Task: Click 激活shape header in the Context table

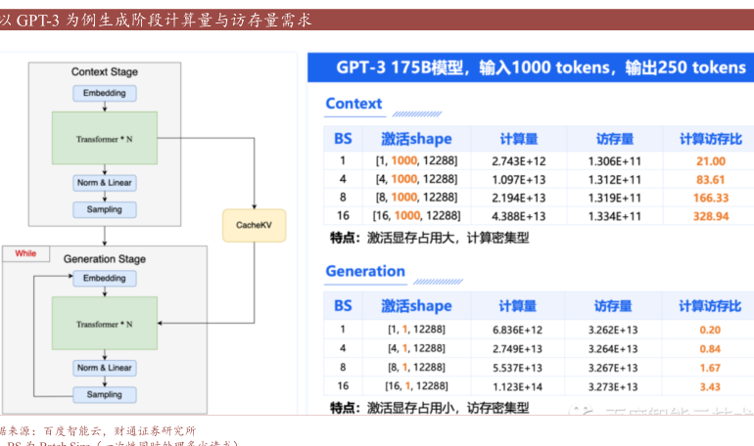Action: (416, 139)
